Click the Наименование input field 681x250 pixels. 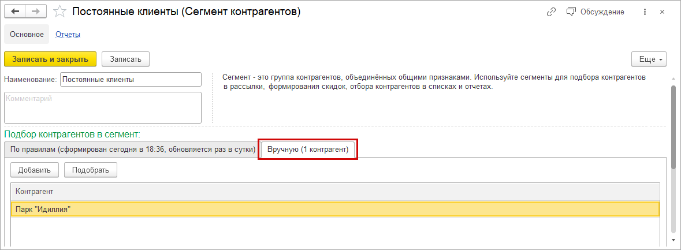(x=131, y=80)
